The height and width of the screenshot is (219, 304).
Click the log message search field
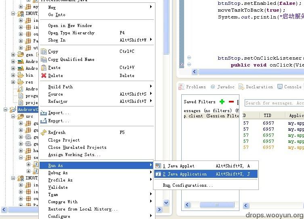coord(275,103)
